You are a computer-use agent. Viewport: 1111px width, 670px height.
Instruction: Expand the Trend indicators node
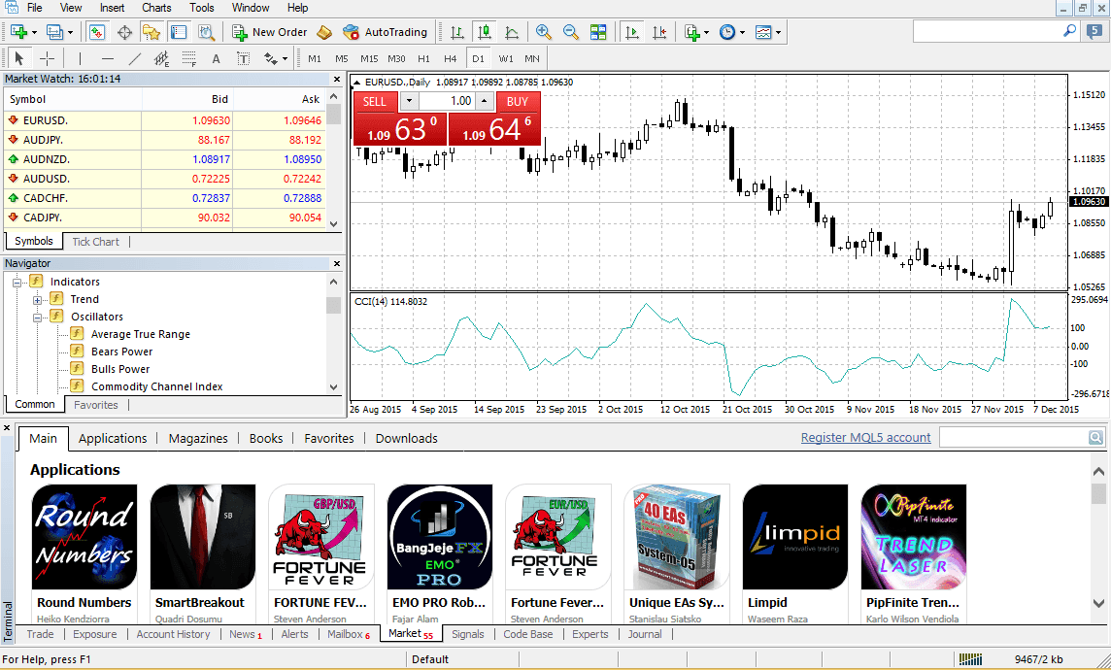(x=37, y=300)
